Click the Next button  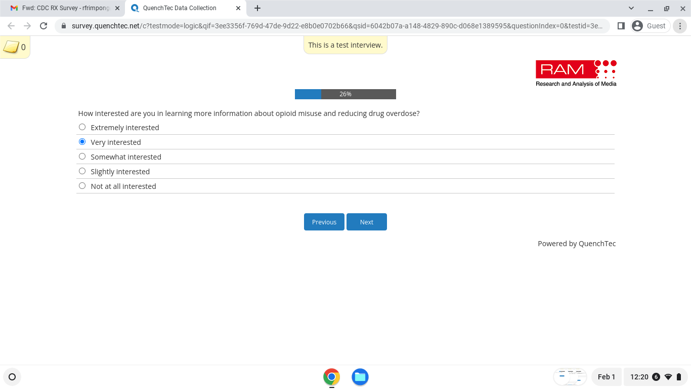pos(367,222)
